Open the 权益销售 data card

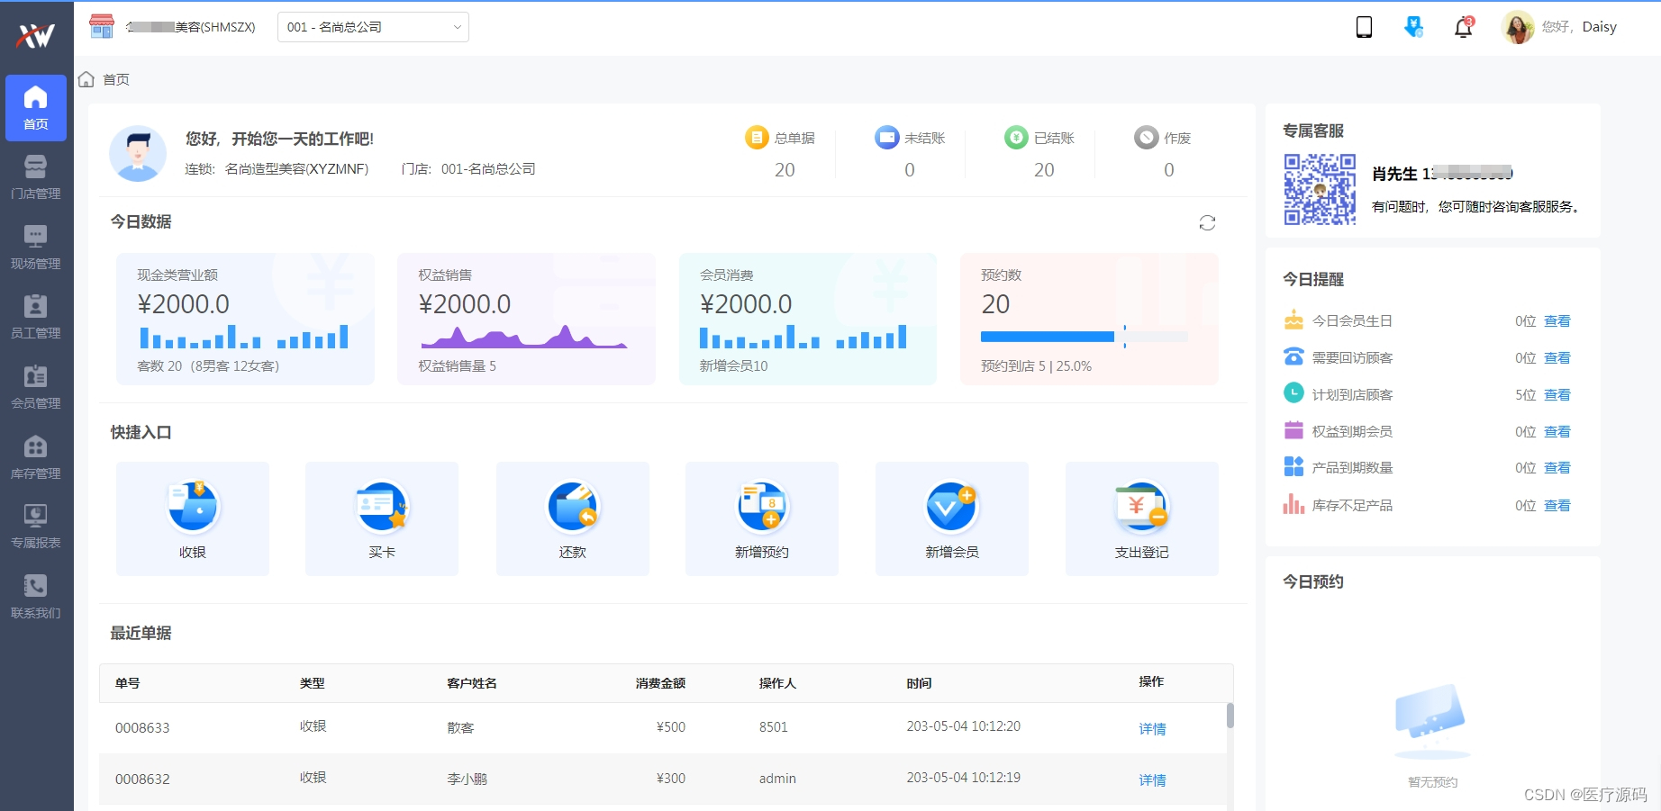point(526,319)
